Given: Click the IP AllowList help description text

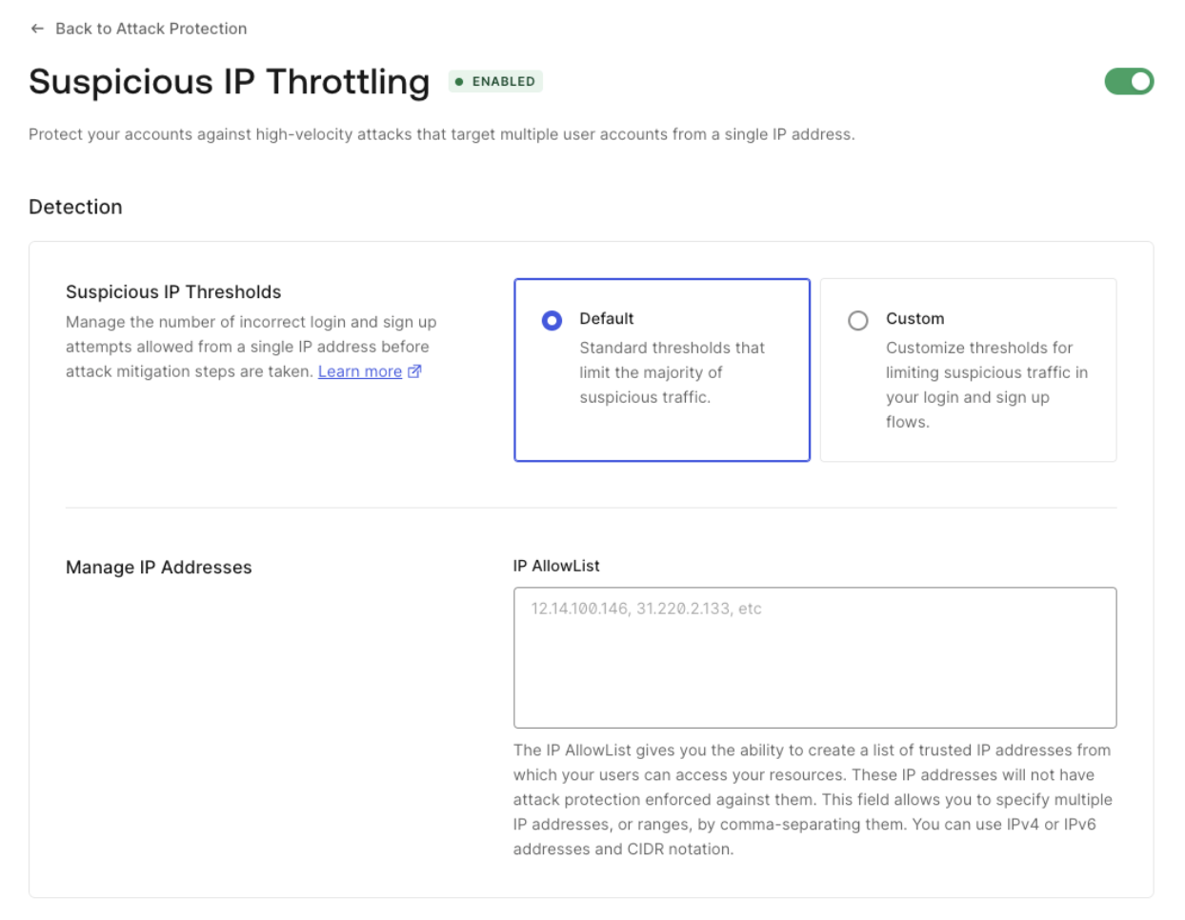Looking at the screenshot, I should (x=813, y=800).
